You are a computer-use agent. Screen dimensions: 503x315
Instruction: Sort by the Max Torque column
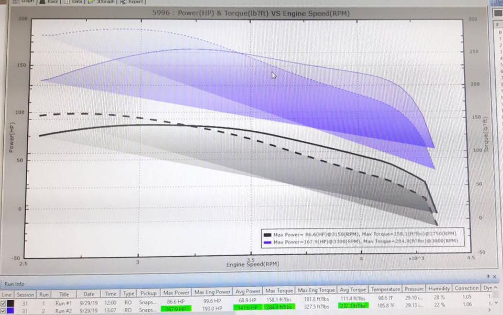pos(279,291)
